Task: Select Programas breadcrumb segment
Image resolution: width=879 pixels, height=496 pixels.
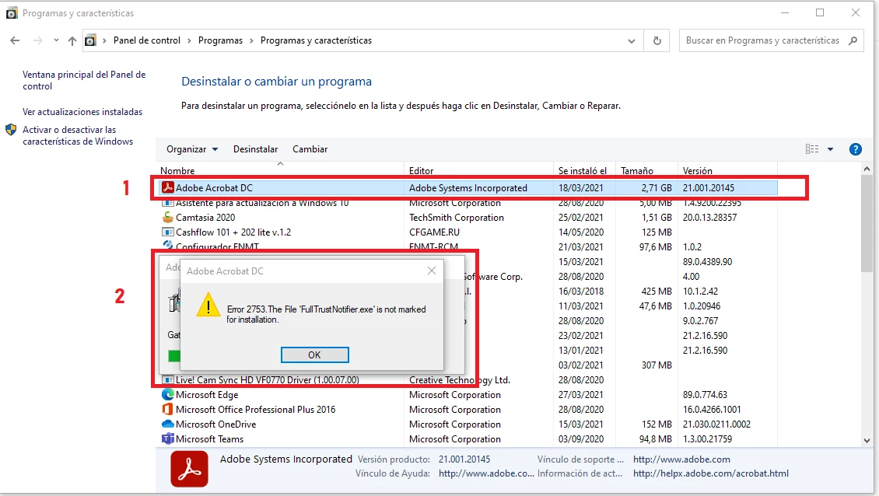Action: click(220, 40)
